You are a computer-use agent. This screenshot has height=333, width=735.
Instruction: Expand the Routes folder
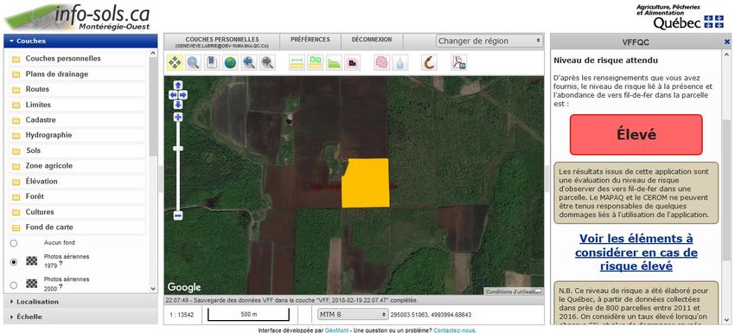(x=77, y=89)
